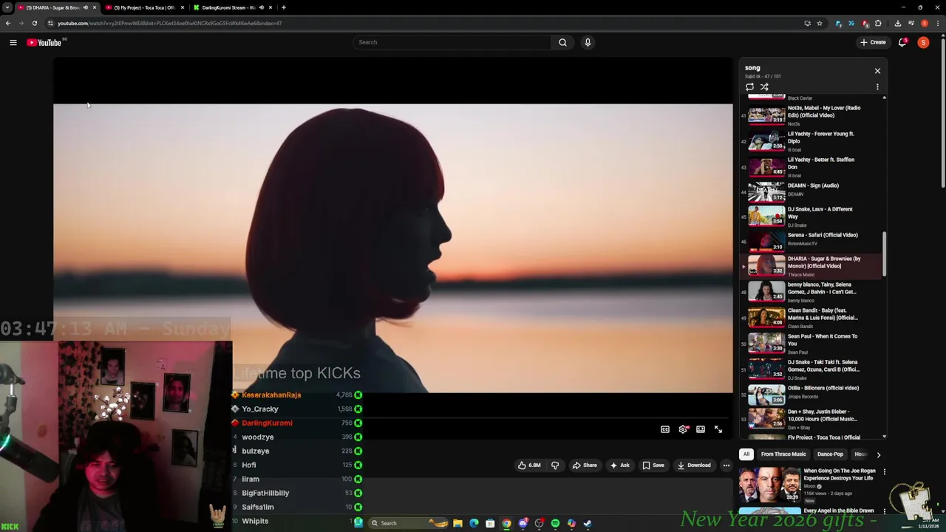Play Clean Bandit - Baby from playlist
Screen dimensions: 946x532
click(x=812, y=318)
